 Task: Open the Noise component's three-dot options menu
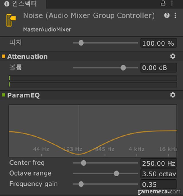175,15
